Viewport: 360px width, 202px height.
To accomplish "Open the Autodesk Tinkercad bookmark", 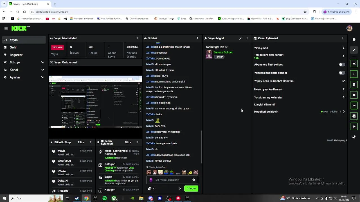I will point(82,19).
